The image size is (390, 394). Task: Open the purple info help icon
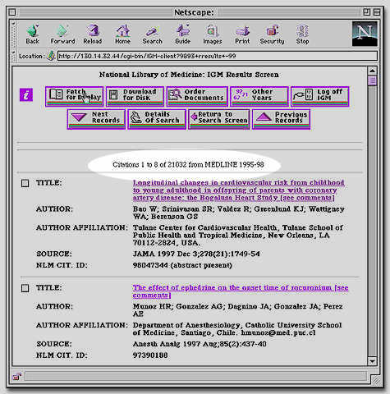pos(26,95)
